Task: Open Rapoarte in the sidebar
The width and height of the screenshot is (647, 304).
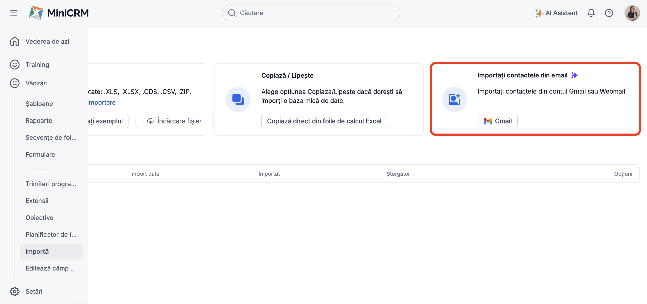Action: [x=39, y=120]
